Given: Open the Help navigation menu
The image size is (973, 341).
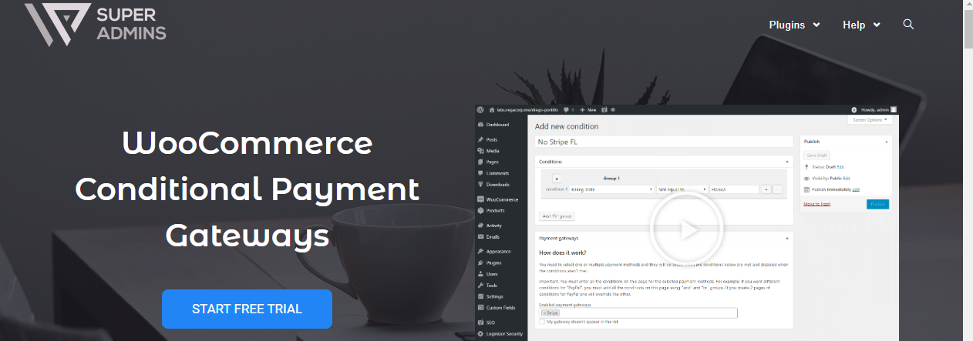Looking at the screenshot, I should click(x=861, y=25).
